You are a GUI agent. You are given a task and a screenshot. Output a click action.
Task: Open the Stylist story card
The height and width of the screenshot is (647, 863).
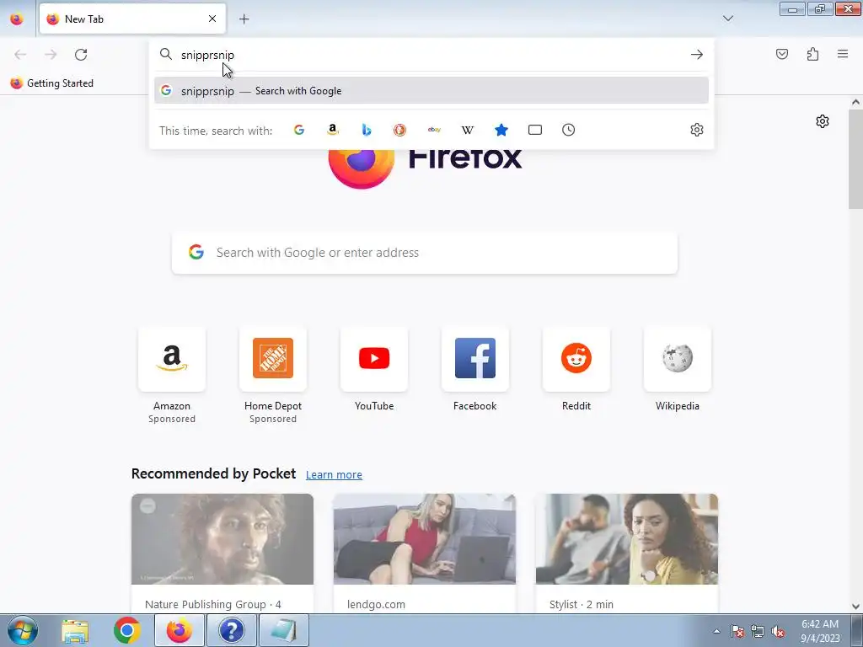(627, 553)
